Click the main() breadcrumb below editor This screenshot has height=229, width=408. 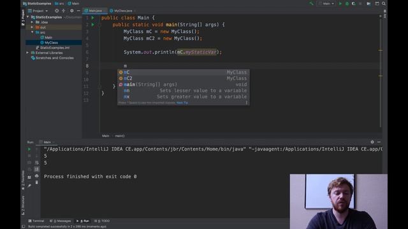(120, 135)
